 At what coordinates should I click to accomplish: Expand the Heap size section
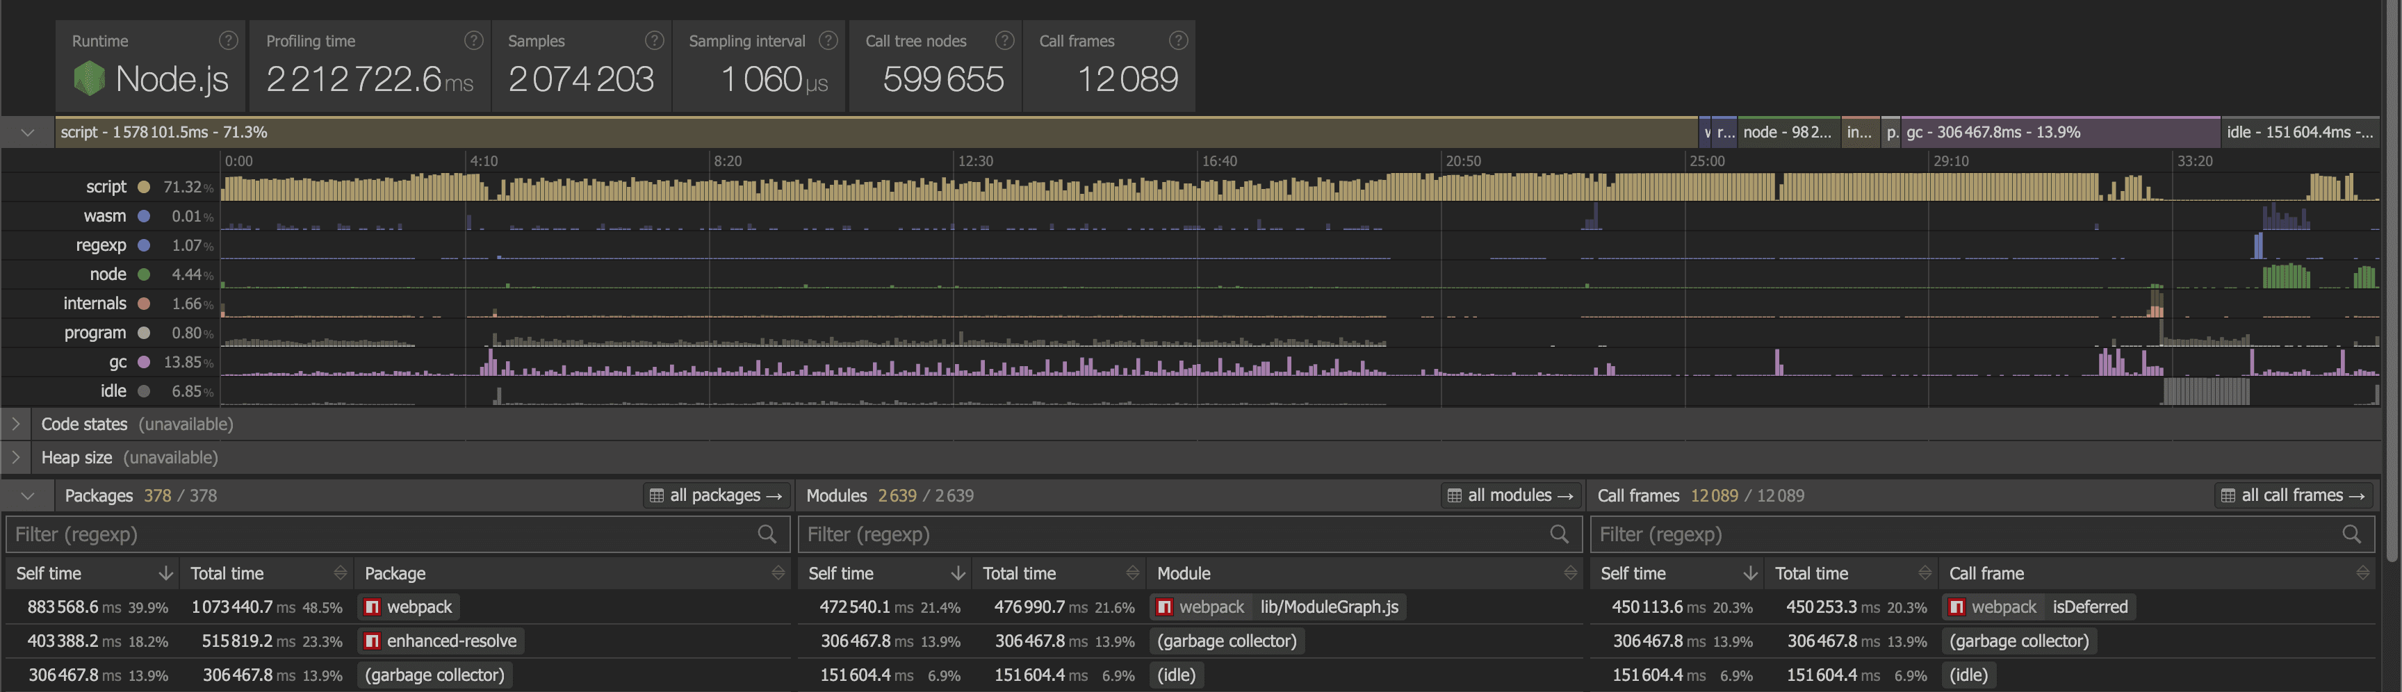pos(16,457)
